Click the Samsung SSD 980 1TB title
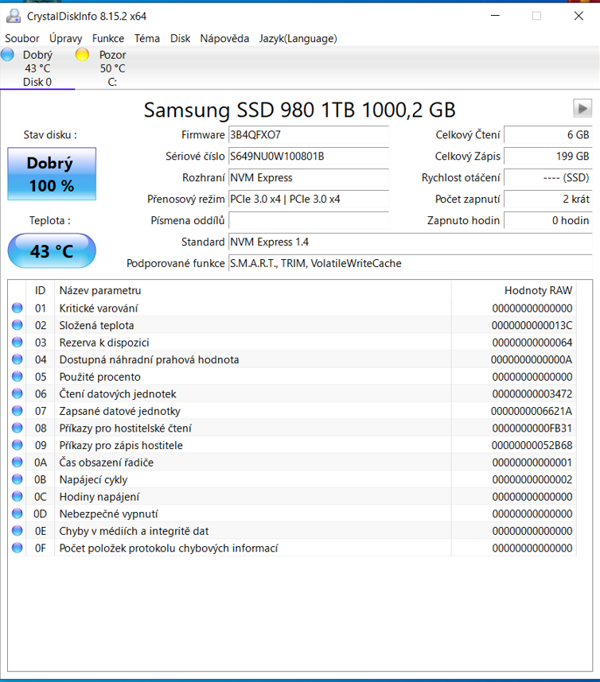The image size is (600, 682). coord(299,110)
